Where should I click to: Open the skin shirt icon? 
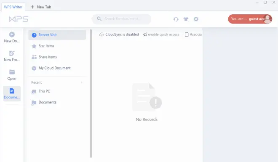[x=186, y=19]
